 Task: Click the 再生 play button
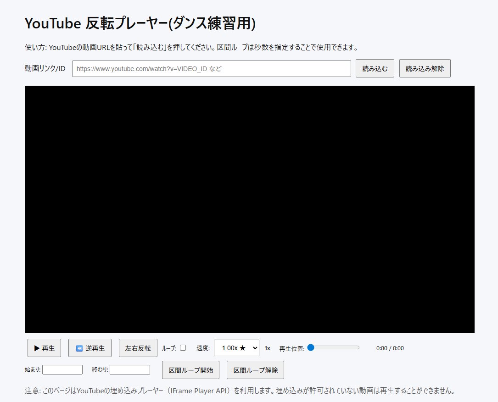coord(44,348)
